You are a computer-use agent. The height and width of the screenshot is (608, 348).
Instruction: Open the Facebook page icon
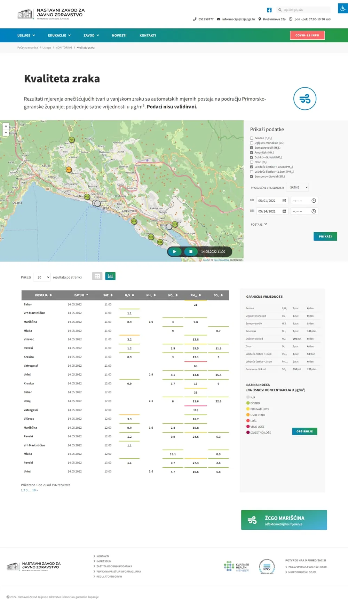[269, 10]
